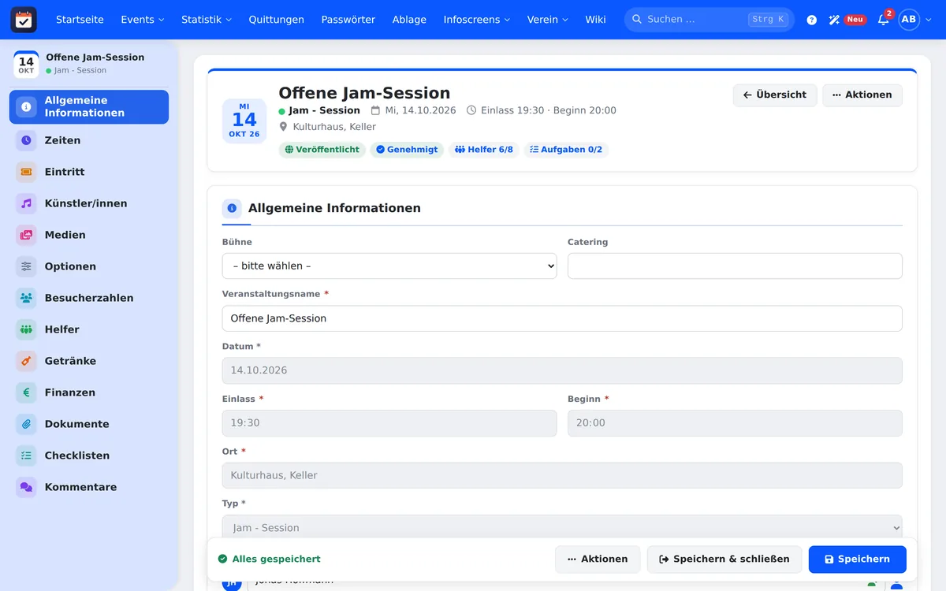Expand the Events menu
Screen dimensions: 946x591
point(143,20)
